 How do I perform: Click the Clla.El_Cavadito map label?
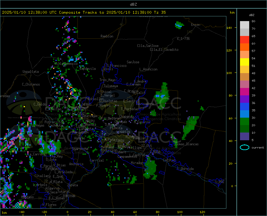click(164, 50)
